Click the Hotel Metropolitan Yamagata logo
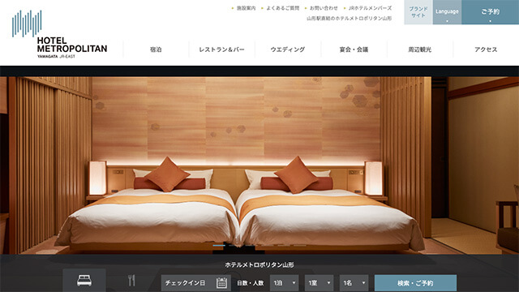The height and width of the screenshot is (292, 519). (59, 34)
